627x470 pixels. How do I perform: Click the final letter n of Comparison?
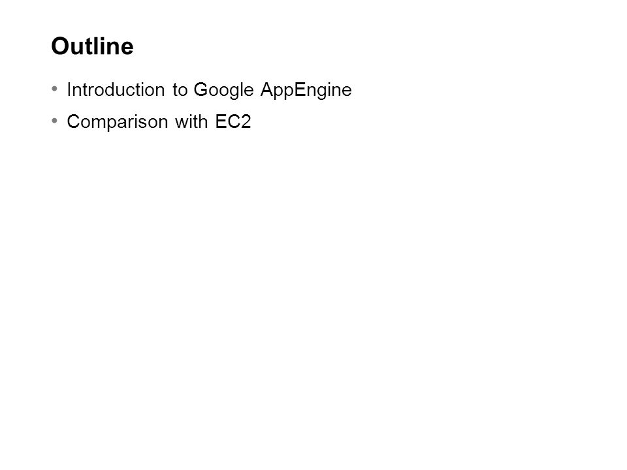(x=163, y=123)
